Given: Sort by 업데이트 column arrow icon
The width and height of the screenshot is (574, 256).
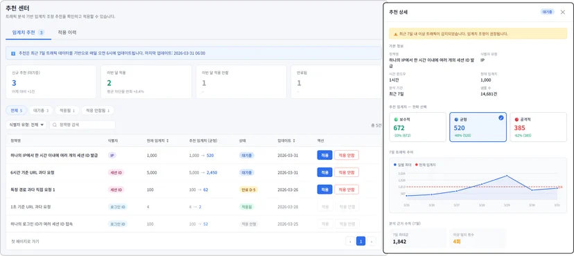Looking at the screenshot, I should point(294,140).
